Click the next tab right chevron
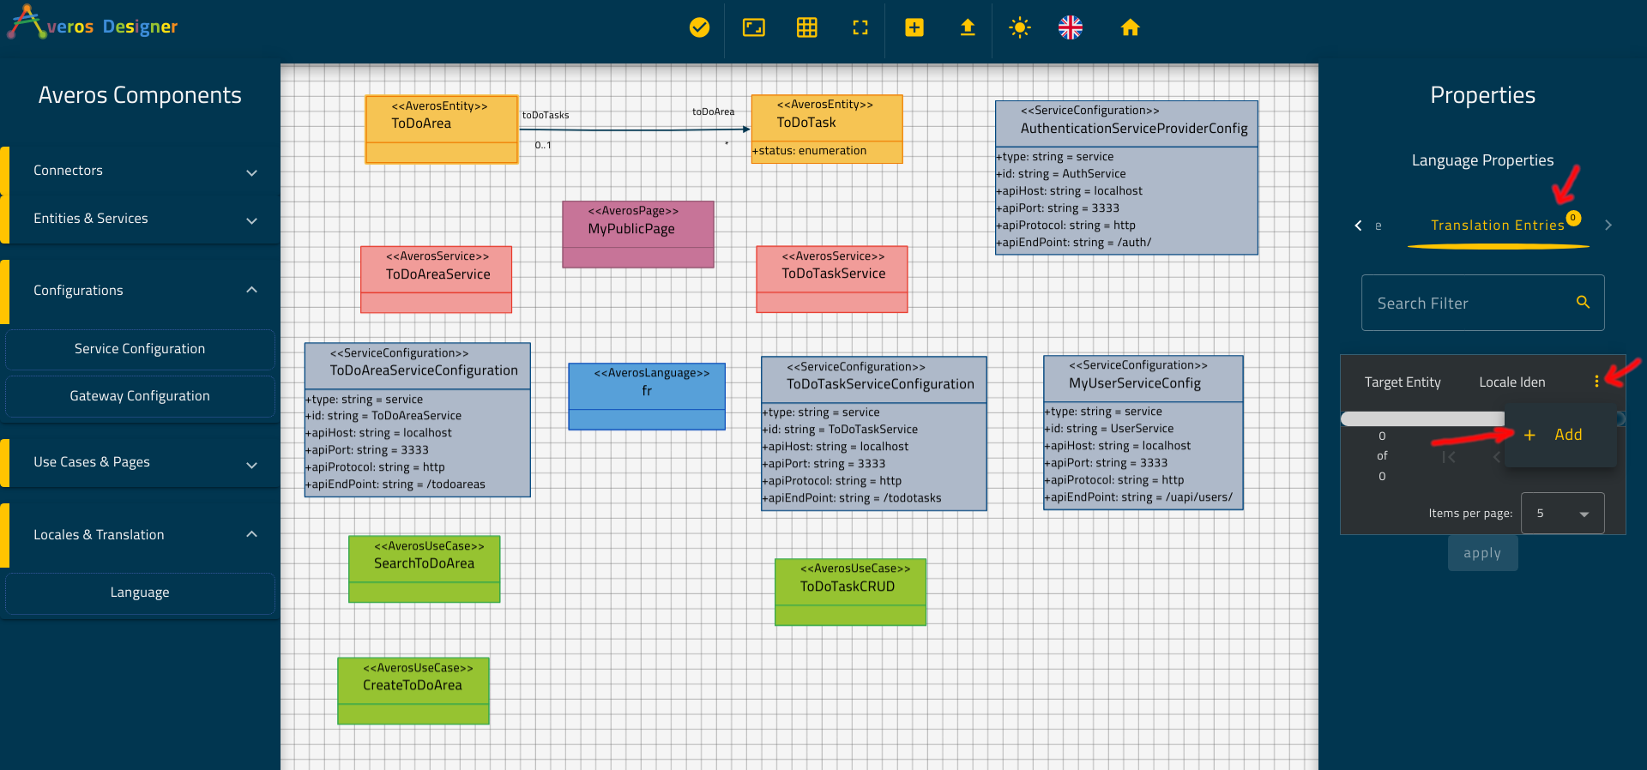 pyautogui.click(x=1608, y=226)
